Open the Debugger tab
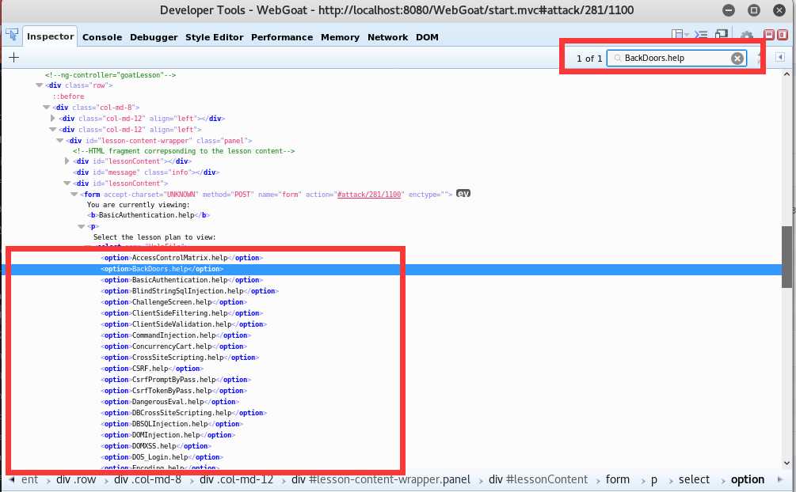 154,37
